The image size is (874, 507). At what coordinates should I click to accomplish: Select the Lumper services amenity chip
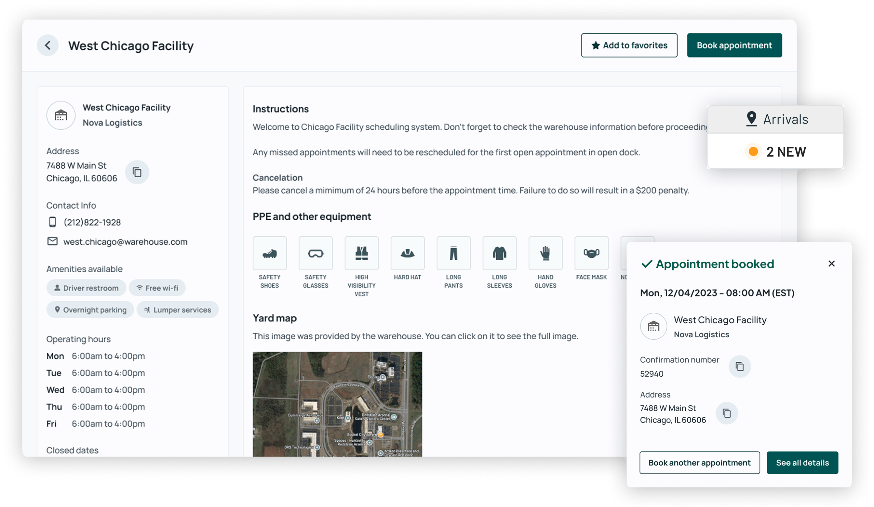pos(178,309)
